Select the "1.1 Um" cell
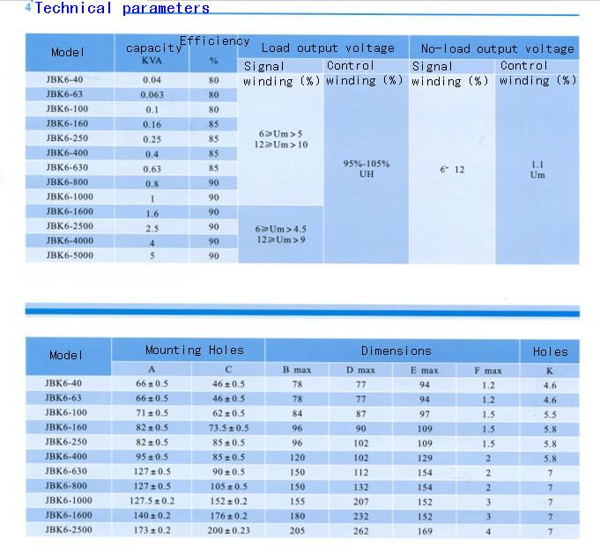Image resolution: width=600 pixels, height=546 pixels. pos(537,170)
